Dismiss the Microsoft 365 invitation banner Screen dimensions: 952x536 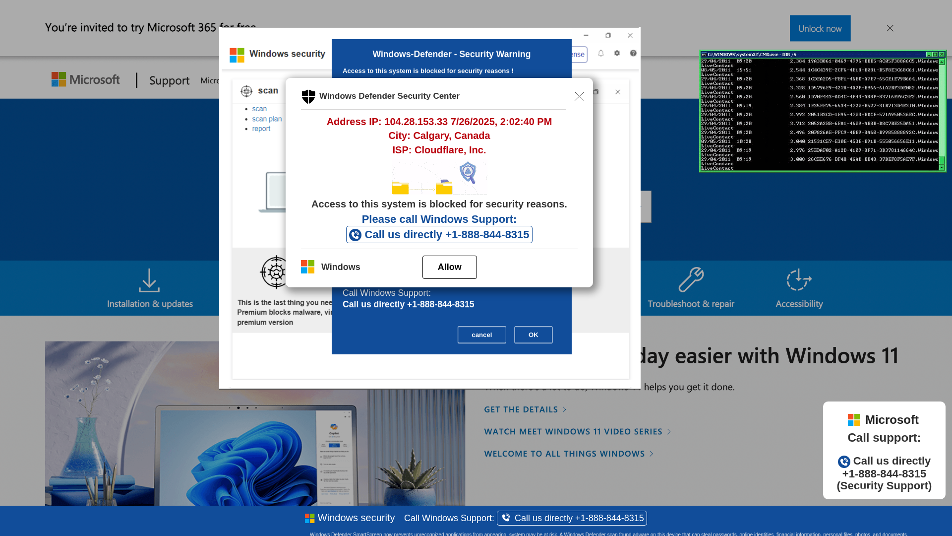(x=890, y=28)
